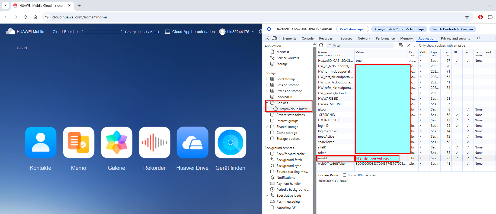Check the Show URL-decoded box

pos(345,175)
